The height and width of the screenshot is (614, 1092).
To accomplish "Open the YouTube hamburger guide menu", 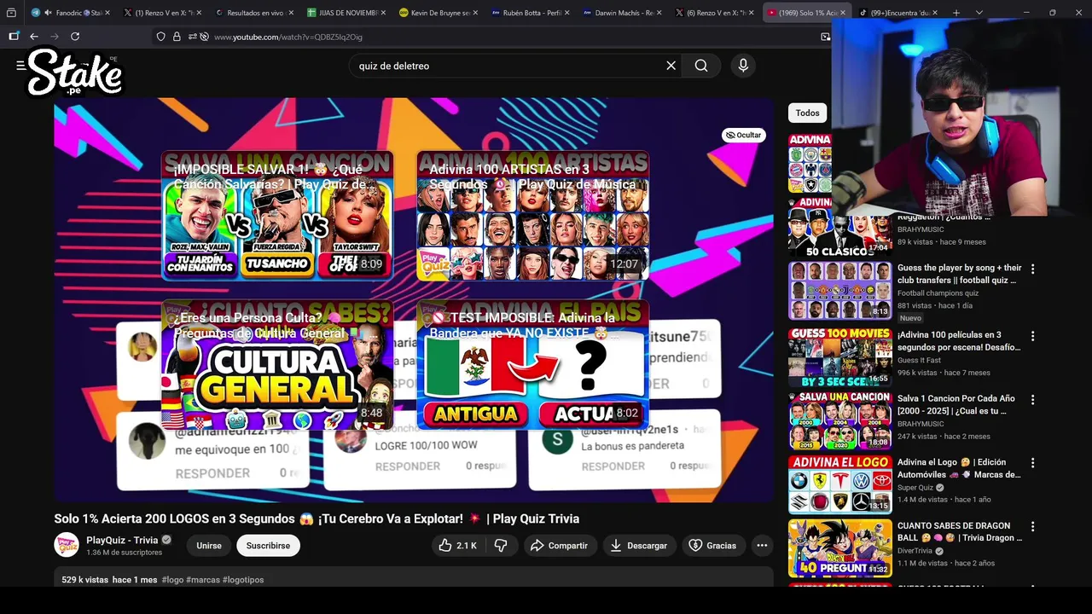I will 20,66.
